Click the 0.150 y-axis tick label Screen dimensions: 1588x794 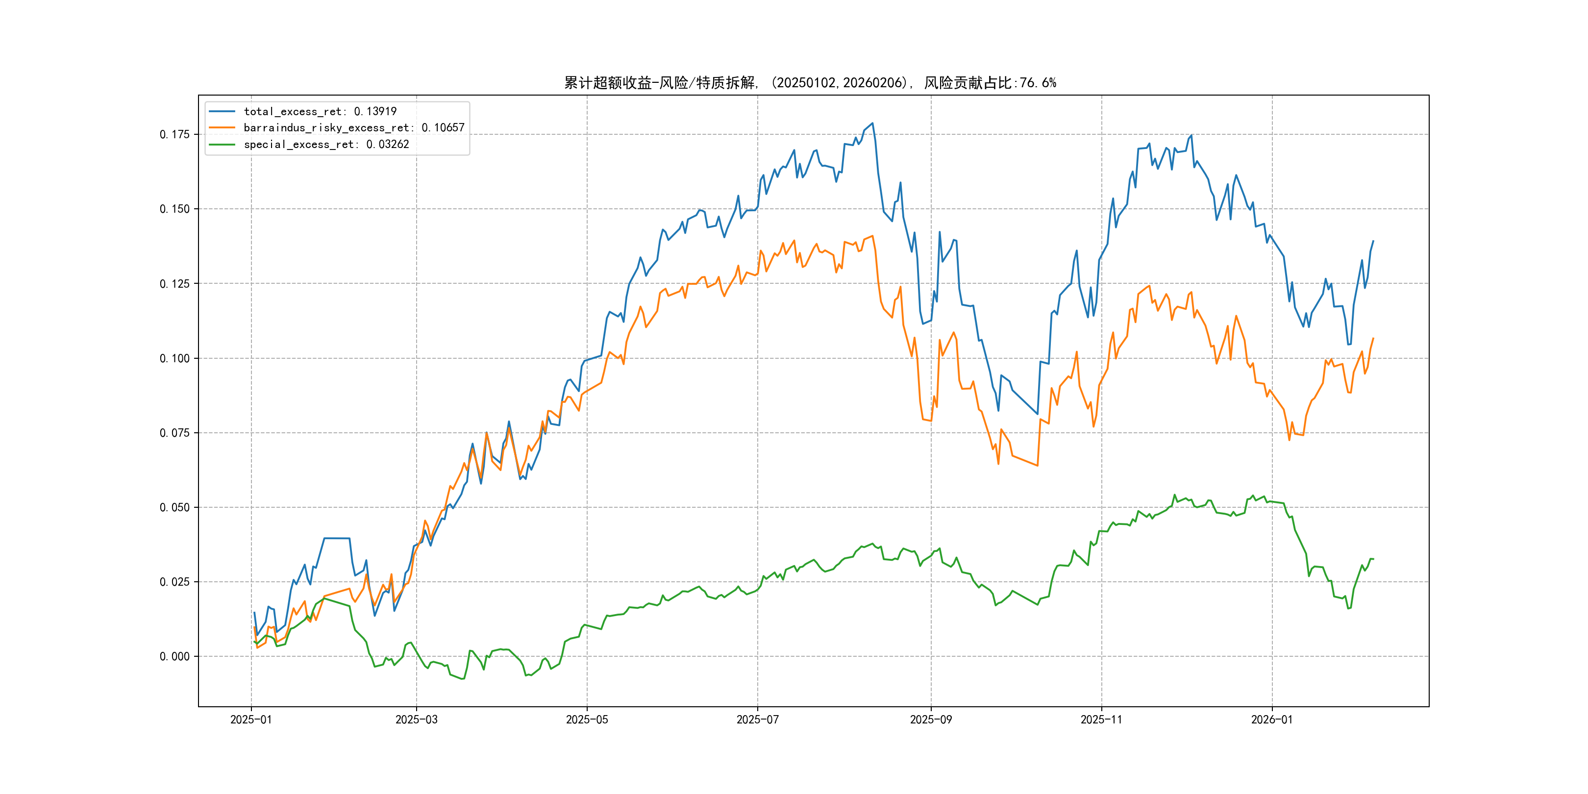(174, 209)
